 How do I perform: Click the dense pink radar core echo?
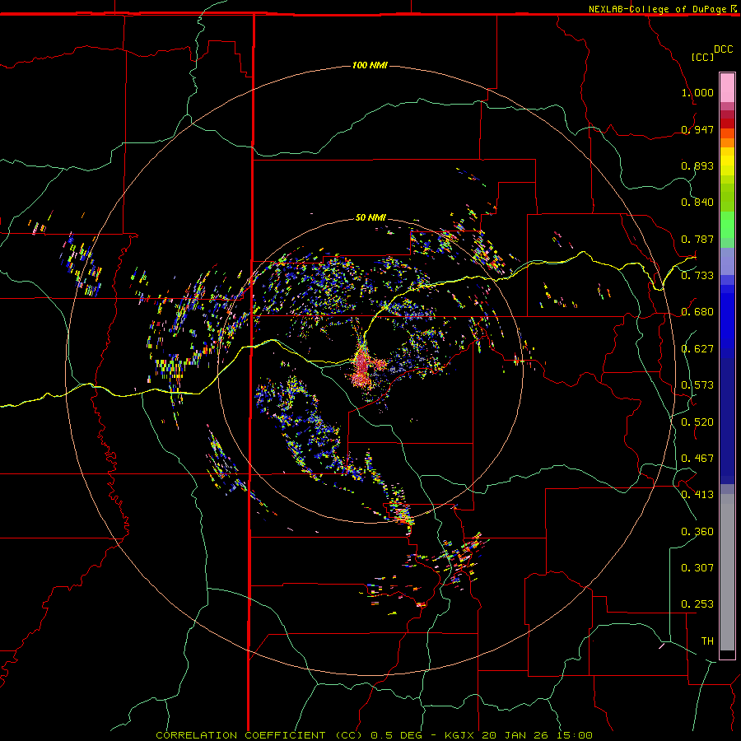363,368
